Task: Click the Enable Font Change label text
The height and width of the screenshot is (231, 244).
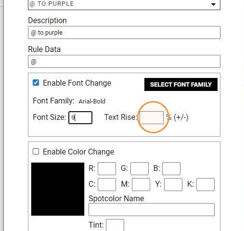Action: (x=77, y=83)
